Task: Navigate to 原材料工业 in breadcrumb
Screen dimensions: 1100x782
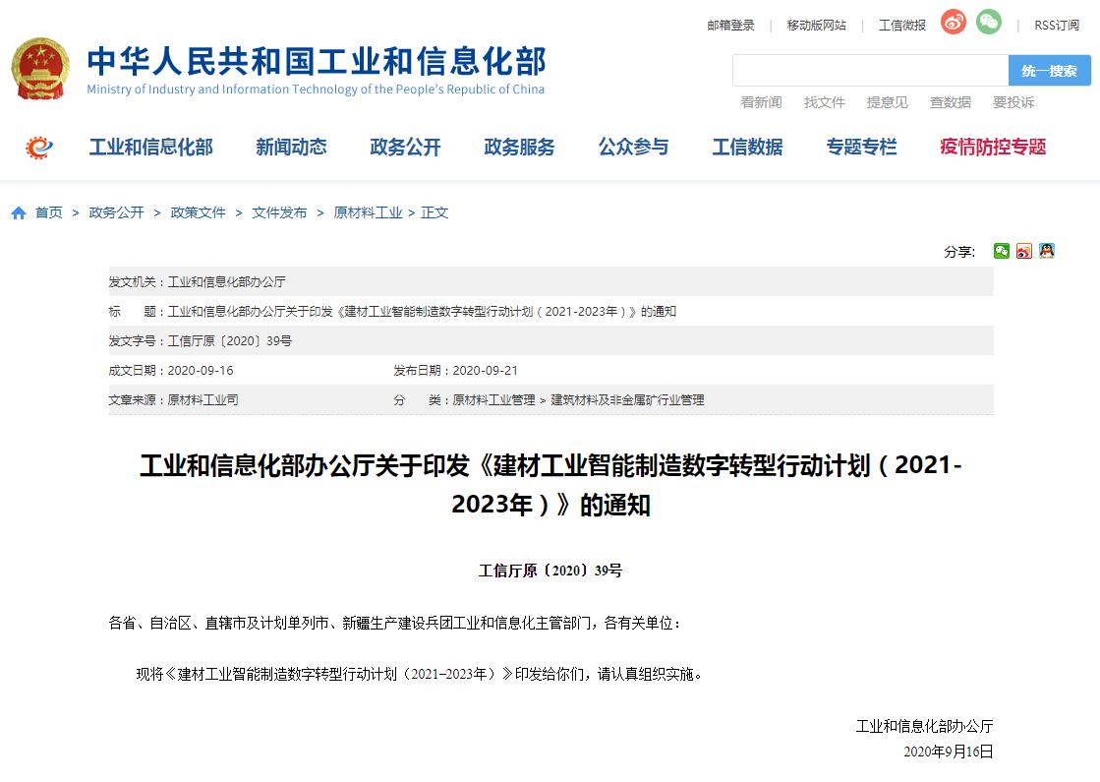Action: click(368, 212)
